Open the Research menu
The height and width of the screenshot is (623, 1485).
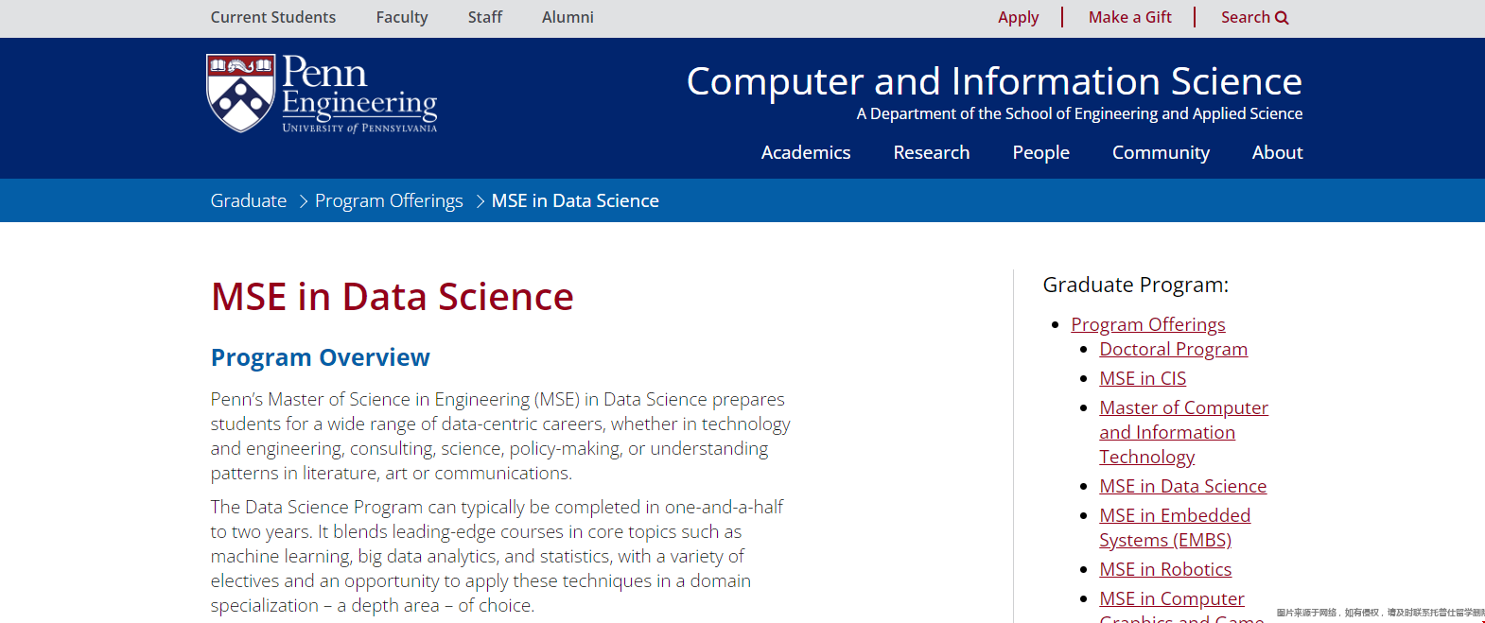[x=931, y=152]
